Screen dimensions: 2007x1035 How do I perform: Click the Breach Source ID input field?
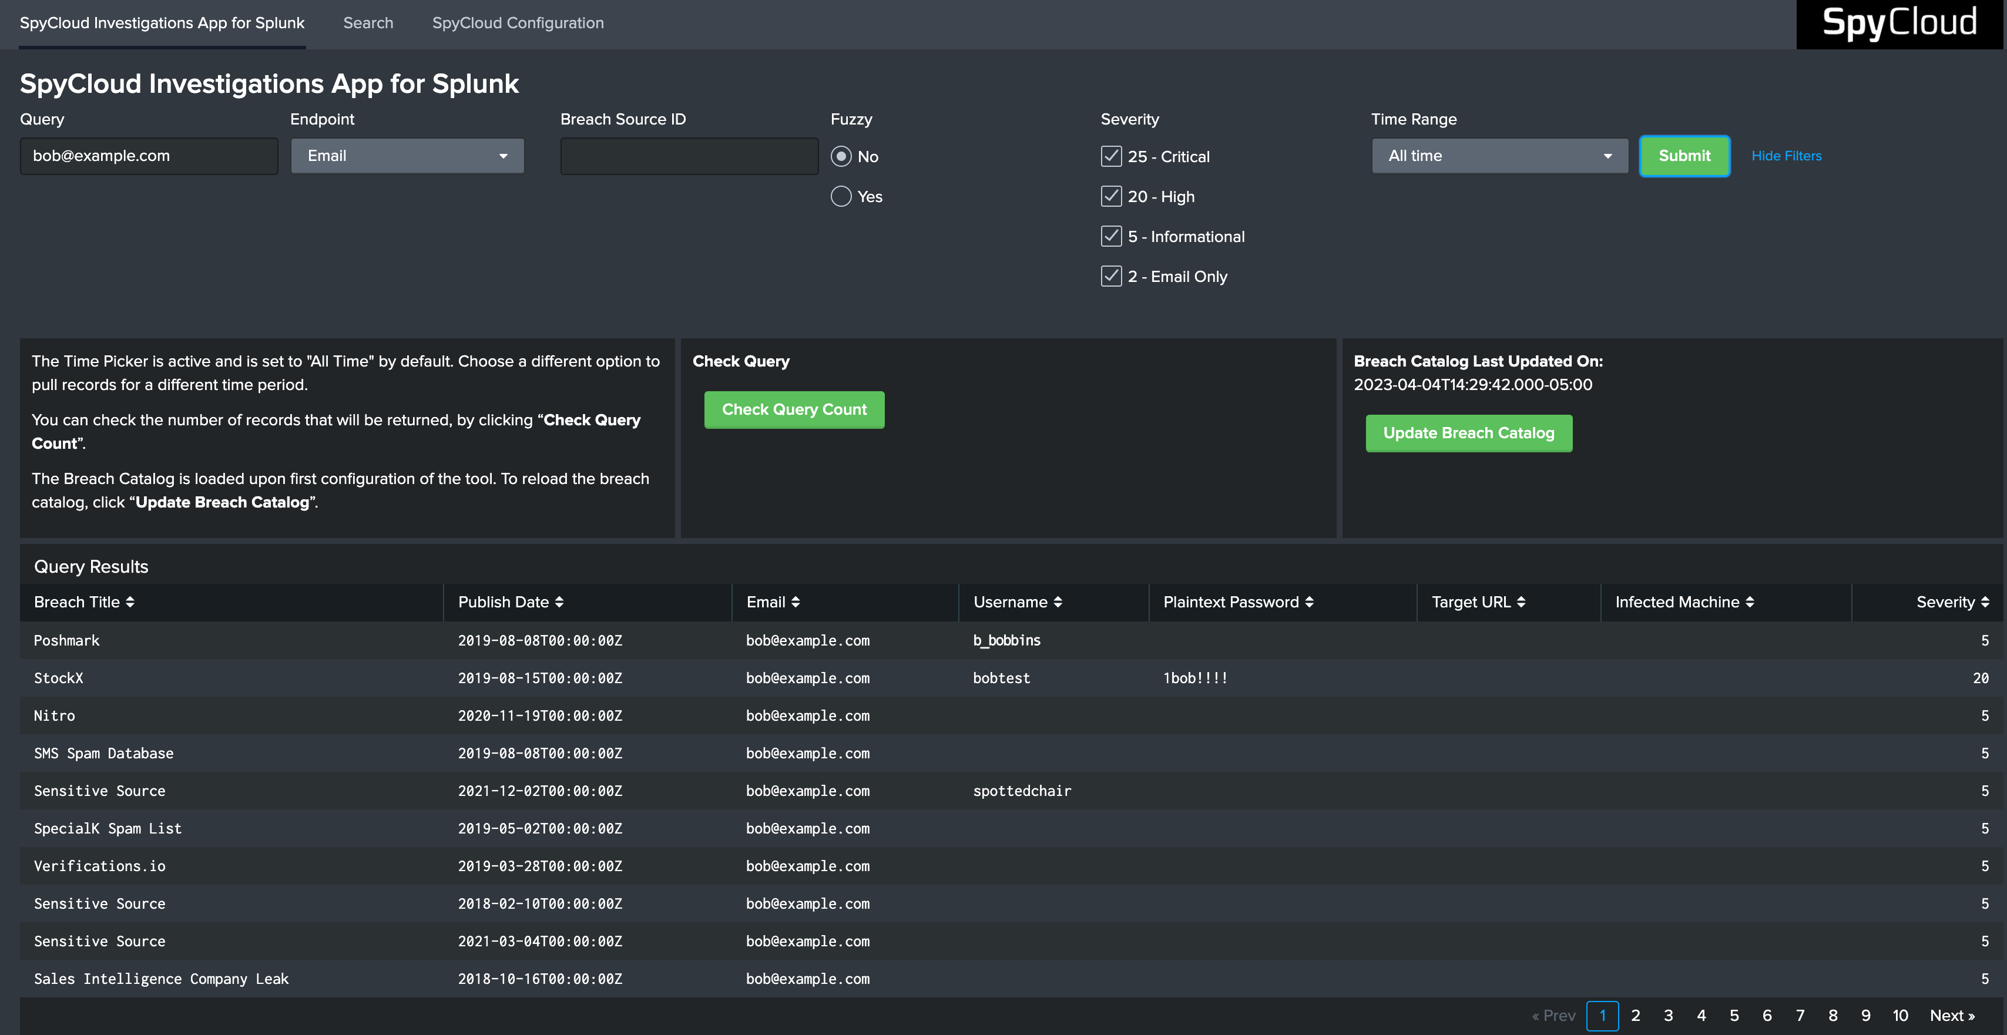pos(690,156)
